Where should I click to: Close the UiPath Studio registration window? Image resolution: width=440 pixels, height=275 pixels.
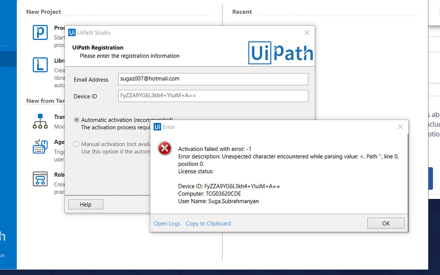(x=307, y=33)
